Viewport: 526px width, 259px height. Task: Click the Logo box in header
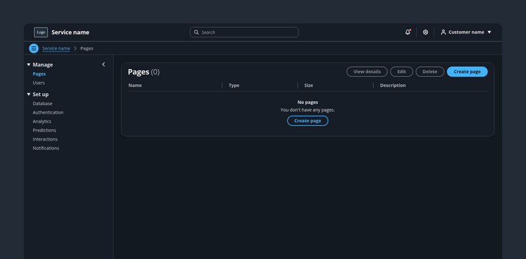[41, 32]
